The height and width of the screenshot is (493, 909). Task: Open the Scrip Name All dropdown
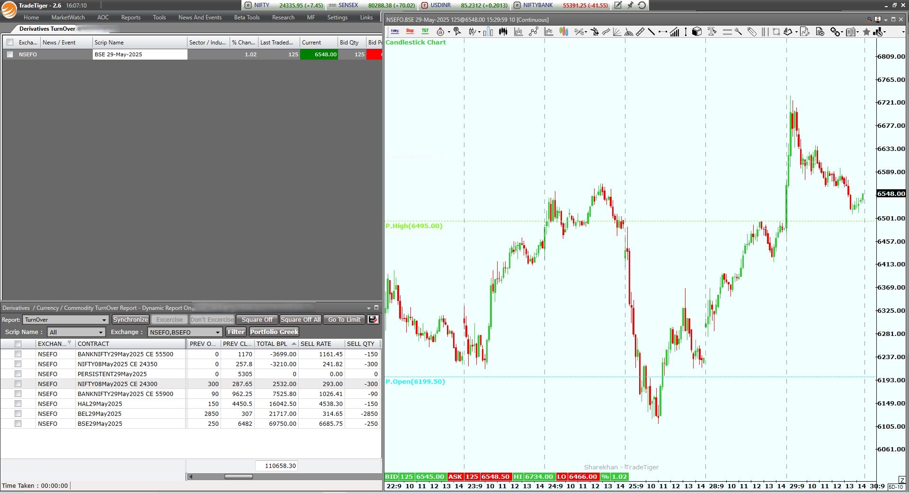coord(76,332)
